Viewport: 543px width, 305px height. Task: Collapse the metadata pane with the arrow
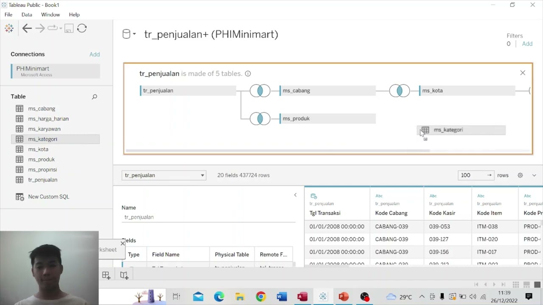(295, 195)
